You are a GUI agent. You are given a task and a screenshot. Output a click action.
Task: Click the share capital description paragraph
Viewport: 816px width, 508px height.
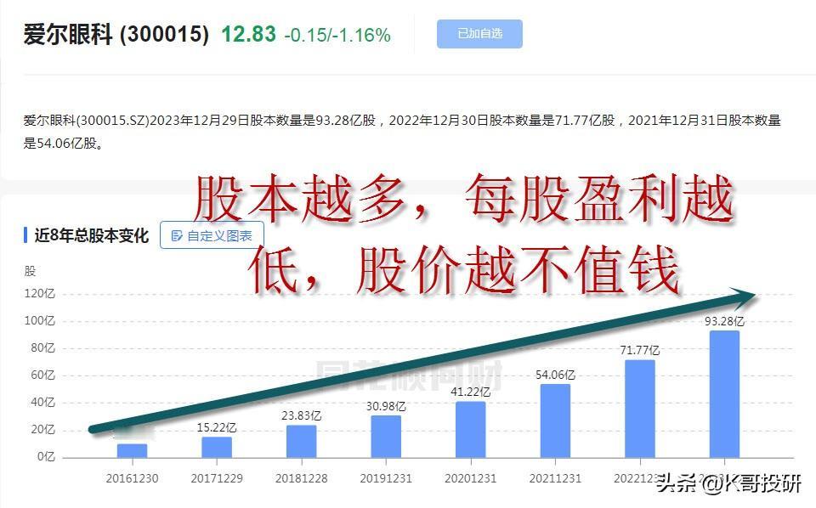pos(402,132)
